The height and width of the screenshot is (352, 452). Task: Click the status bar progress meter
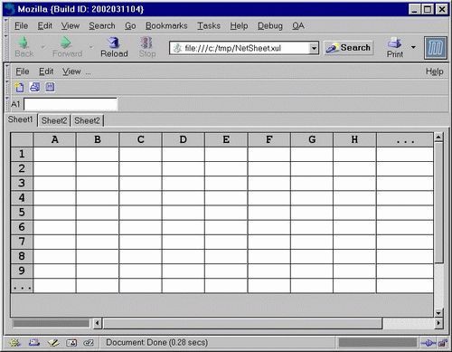(377, 343)
